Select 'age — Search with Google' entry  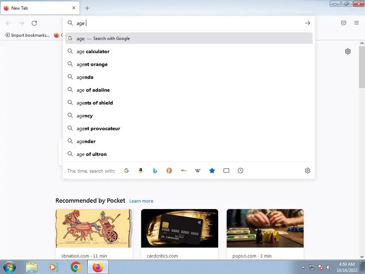click(x=189, y=39)
